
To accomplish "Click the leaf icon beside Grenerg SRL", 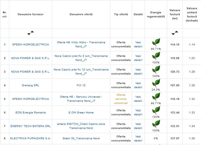I will click(156, 83).
